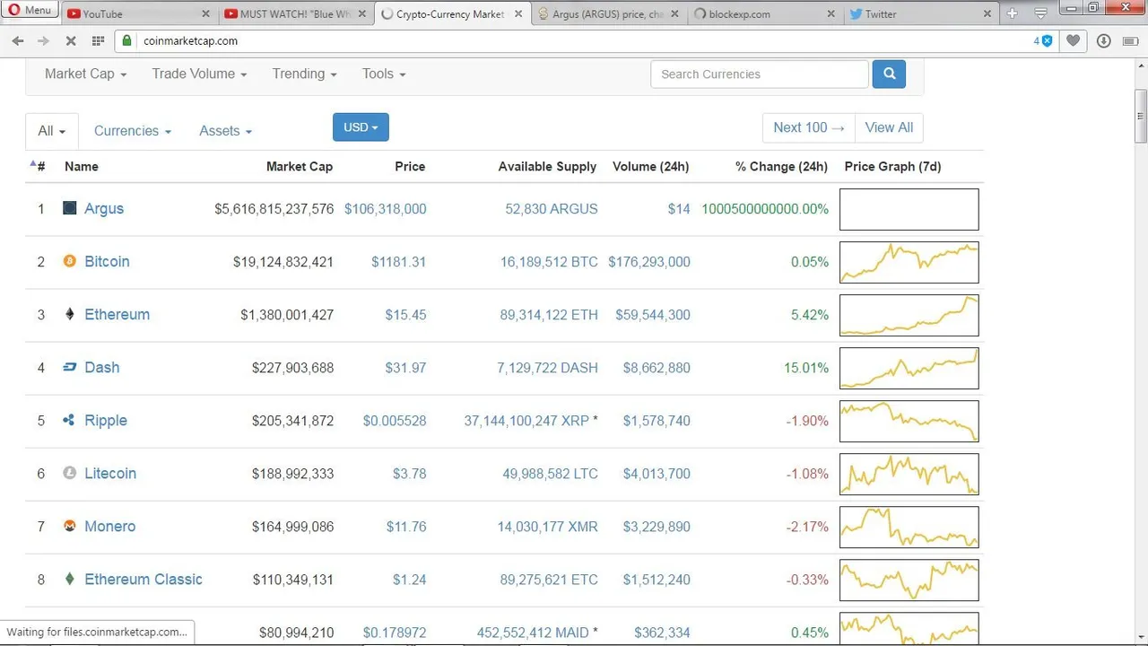Open the Currencies filter dropdown

[x=133, y=131]
